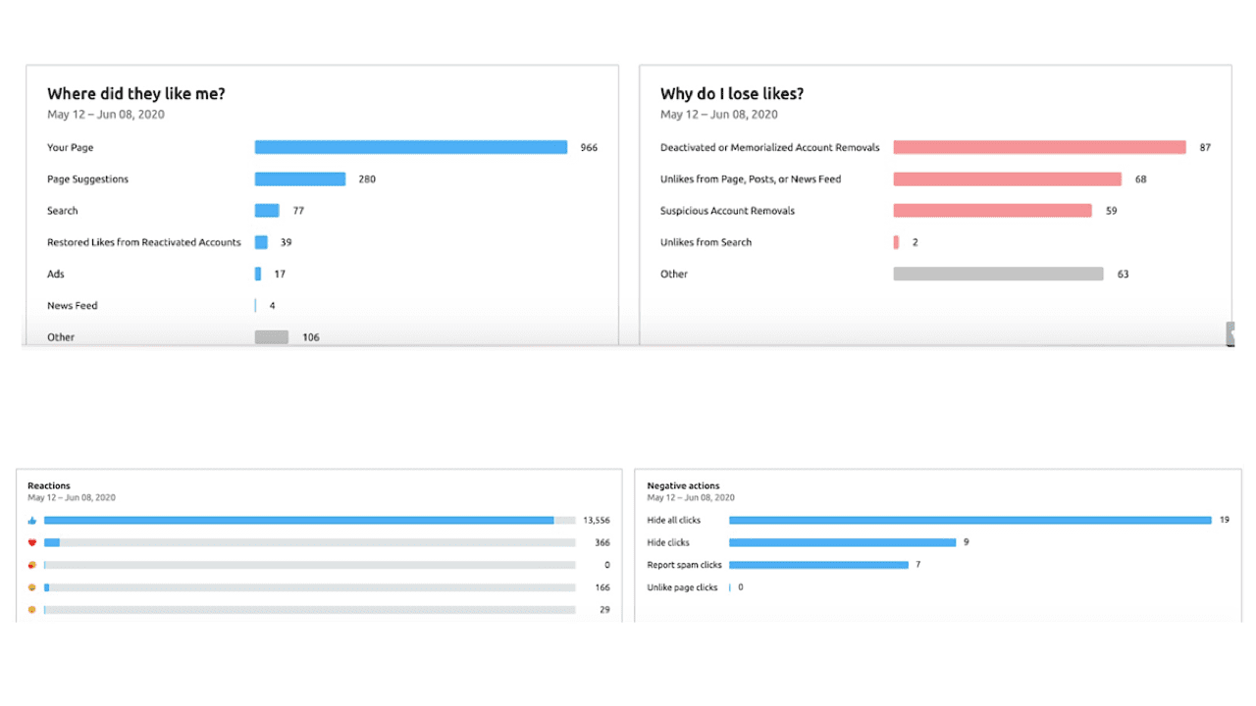Screen dimensions: 1256x706
Task: Click the gray 'Other' bar in likes chart
Action: coord(272,336)
